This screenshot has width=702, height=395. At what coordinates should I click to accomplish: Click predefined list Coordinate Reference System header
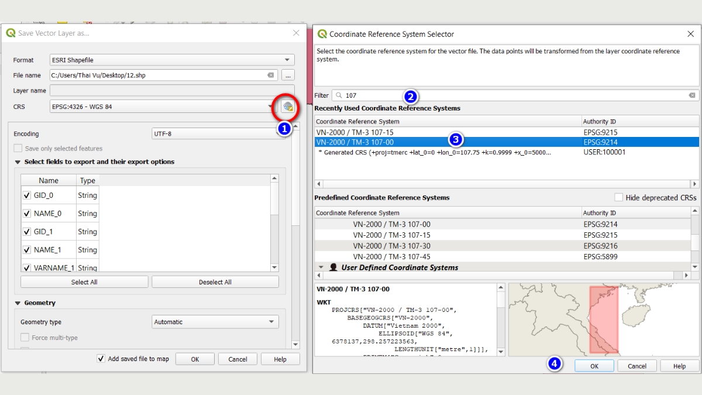click(x=448, y=213)
